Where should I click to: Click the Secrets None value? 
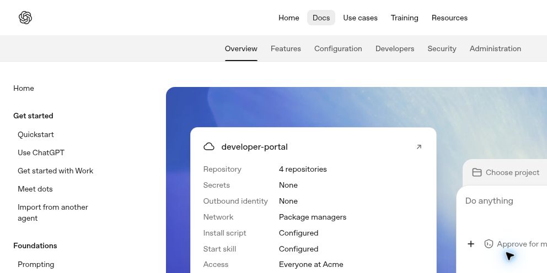[x=288, y=185]
